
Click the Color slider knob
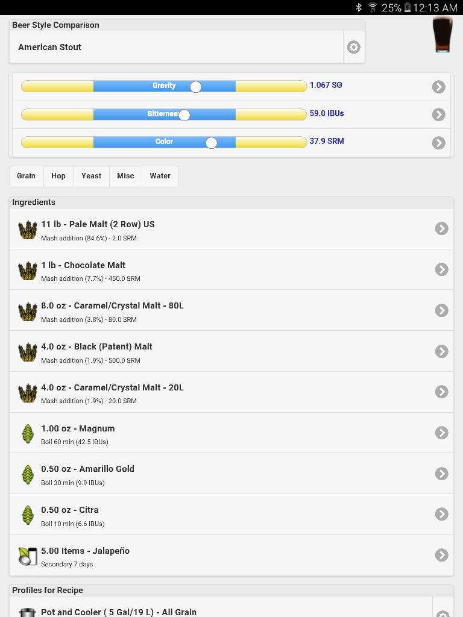[212, 142]
